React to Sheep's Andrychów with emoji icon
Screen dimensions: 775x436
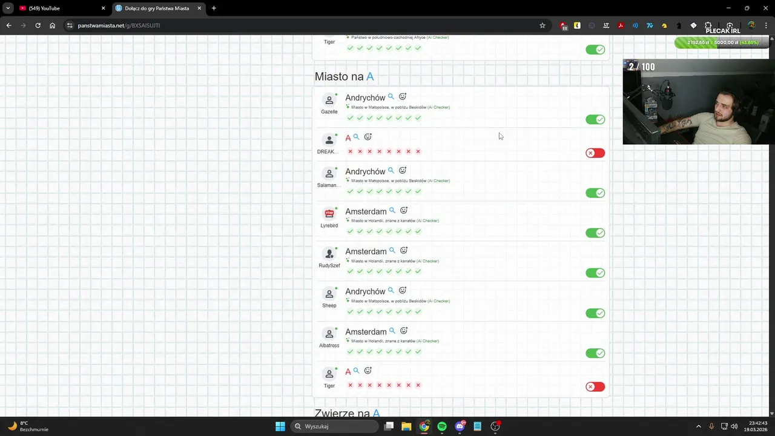pos(403,291)
